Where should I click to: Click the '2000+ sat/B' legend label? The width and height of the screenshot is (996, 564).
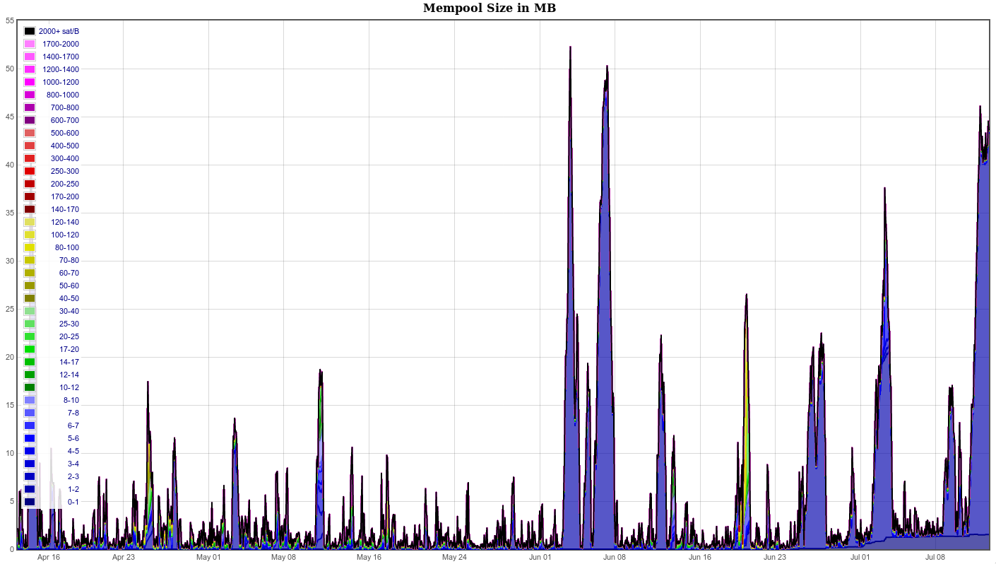pos(59,31)
